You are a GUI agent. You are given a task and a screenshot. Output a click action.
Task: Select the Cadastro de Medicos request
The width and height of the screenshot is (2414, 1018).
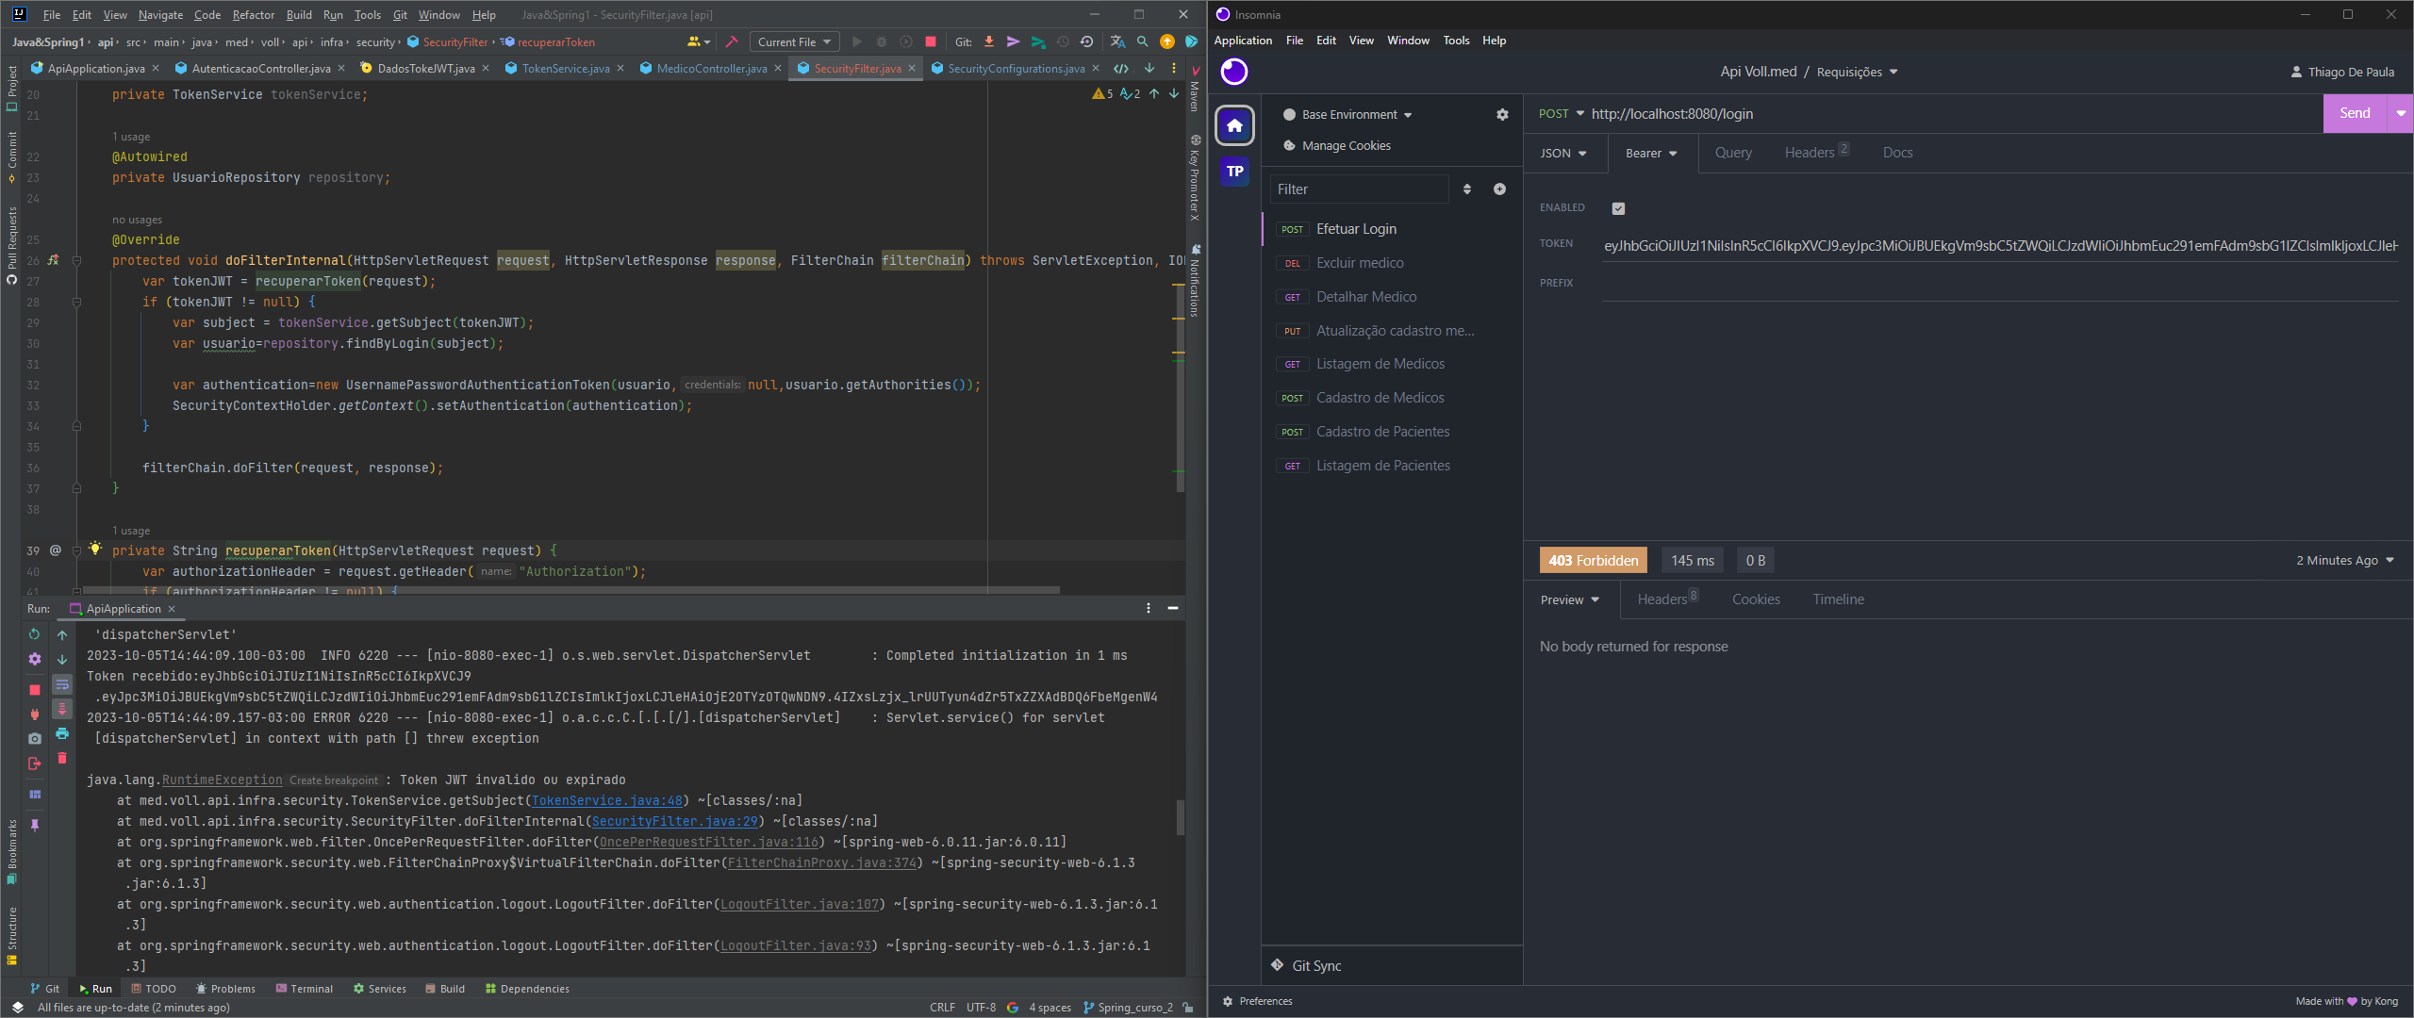pyautogui.click(x=1392, y=398)
